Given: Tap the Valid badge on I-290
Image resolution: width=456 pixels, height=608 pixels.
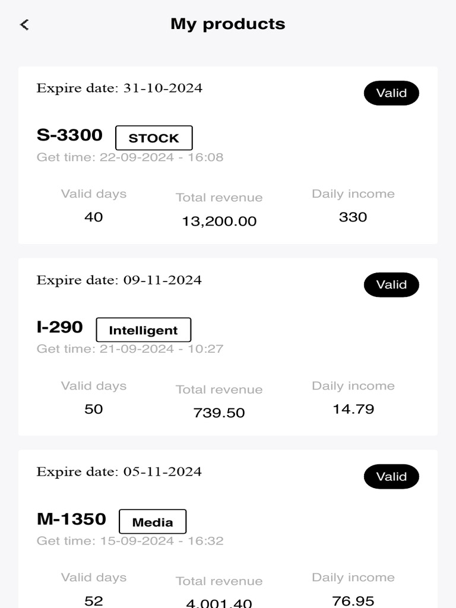Looking at the screenshot, I should [x=391, y=285].
